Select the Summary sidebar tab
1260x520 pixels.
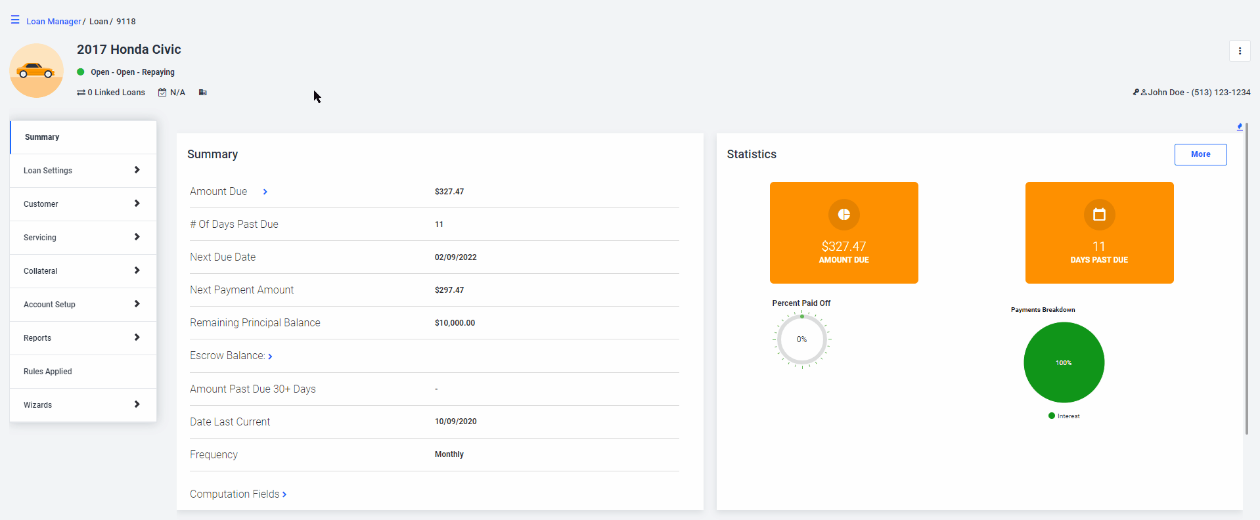pyautogui.click(x=83, y=137)
